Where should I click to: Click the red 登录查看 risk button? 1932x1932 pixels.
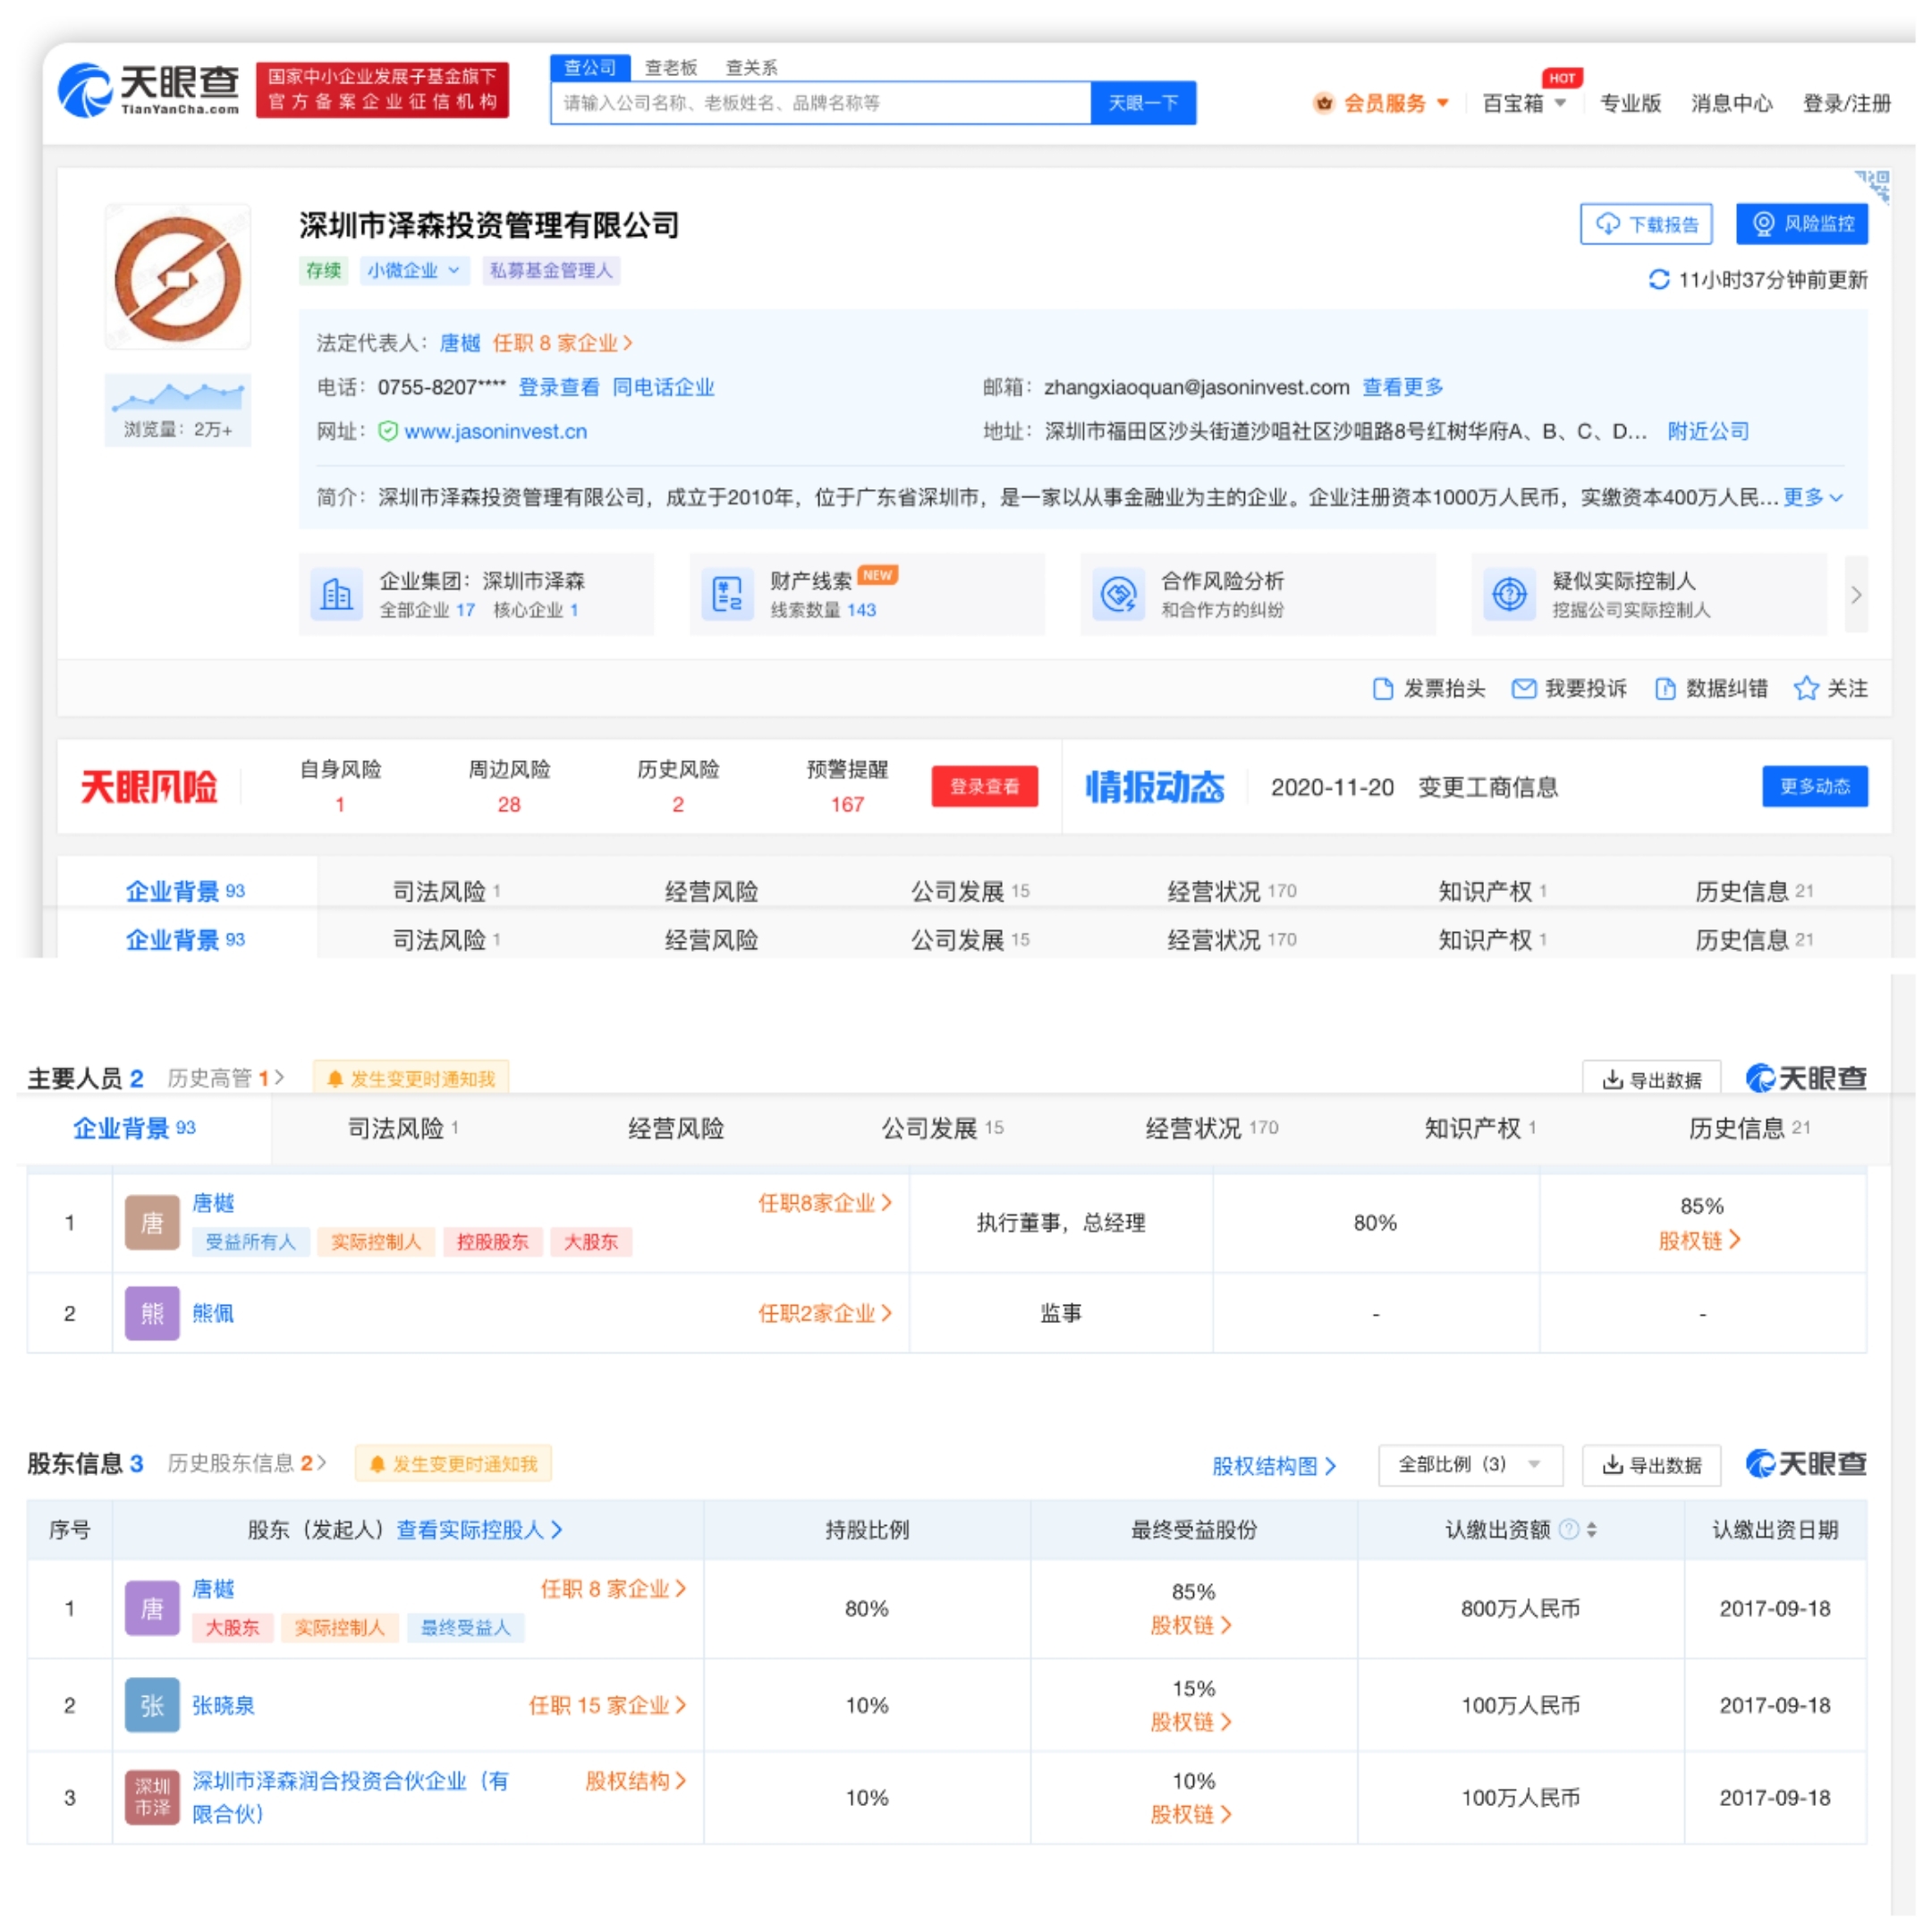tap(984, 786)
